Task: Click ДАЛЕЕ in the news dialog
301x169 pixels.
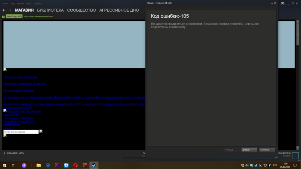Action: [249, 150]
